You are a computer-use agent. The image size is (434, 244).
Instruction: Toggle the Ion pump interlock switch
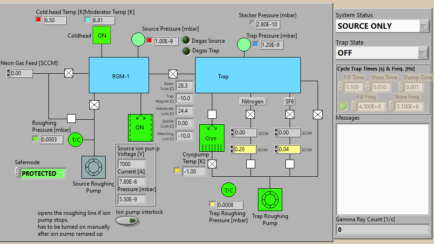(127, 220)
